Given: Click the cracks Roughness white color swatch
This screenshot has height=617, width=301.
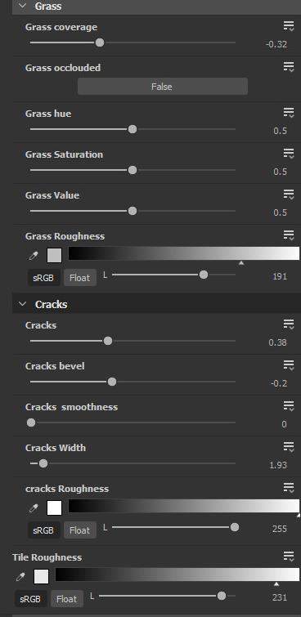Looking at the screenshot, I should 54,508.
